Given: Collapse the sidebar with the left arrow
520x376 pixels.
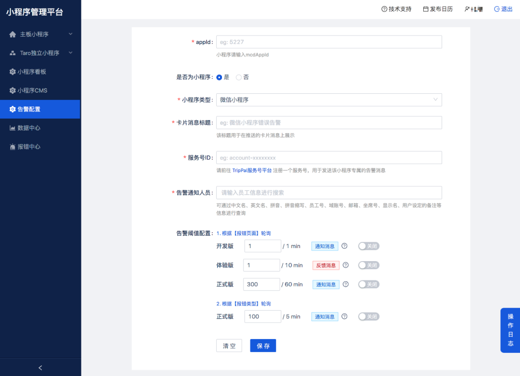Looking at the screenshot, I should click(40, 368).
